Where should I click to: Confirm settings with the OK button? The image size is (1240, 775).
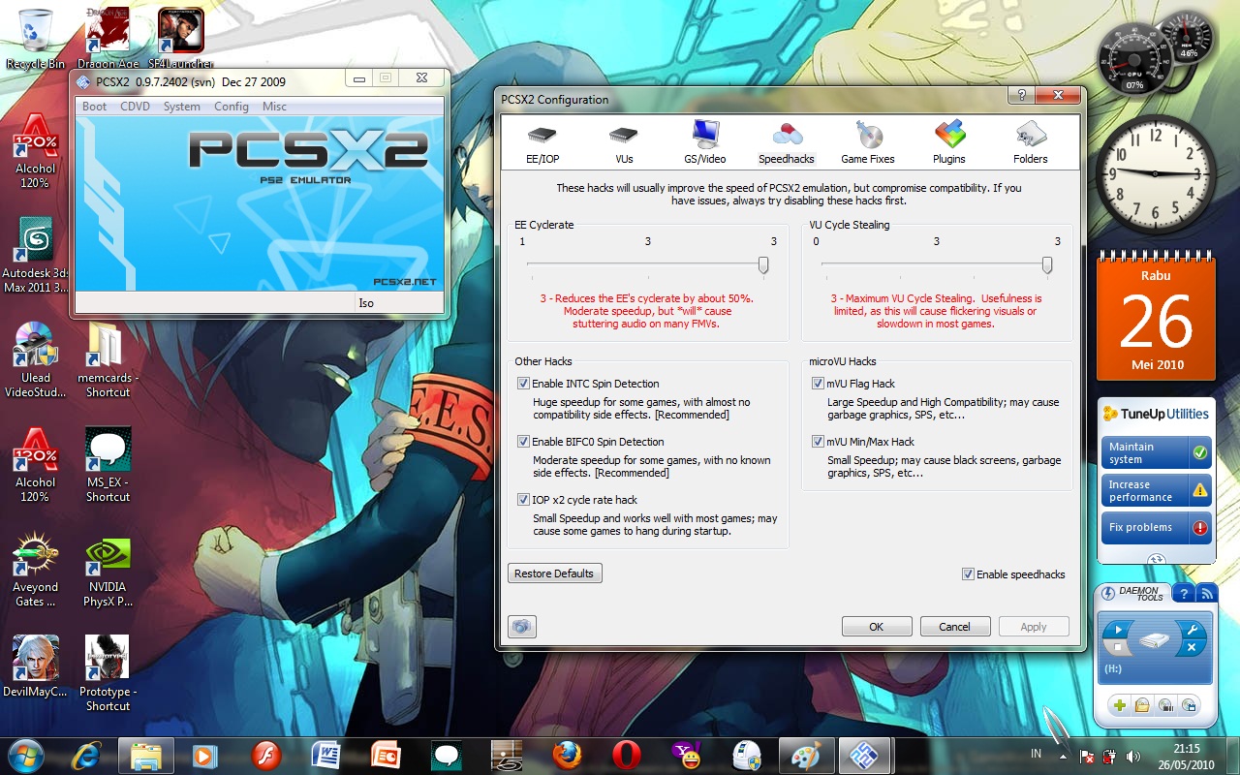(x=877, y=627)
